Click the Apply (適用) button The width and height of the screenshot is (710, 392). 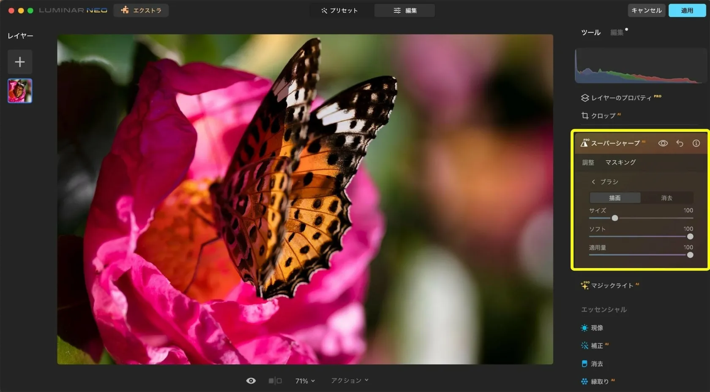[687, 11]
